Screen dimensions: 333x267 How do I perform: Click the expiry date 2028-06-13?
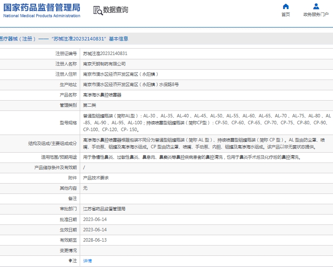(x=95, y=240)
